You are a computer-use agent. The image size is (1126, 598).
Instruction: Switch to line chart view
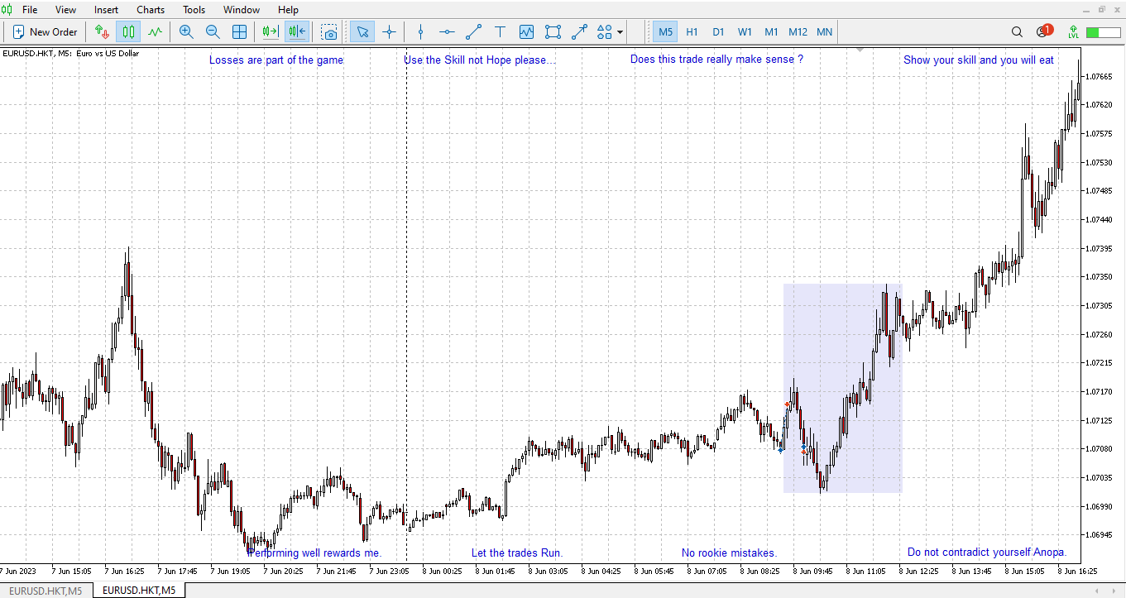pos(155,31)
